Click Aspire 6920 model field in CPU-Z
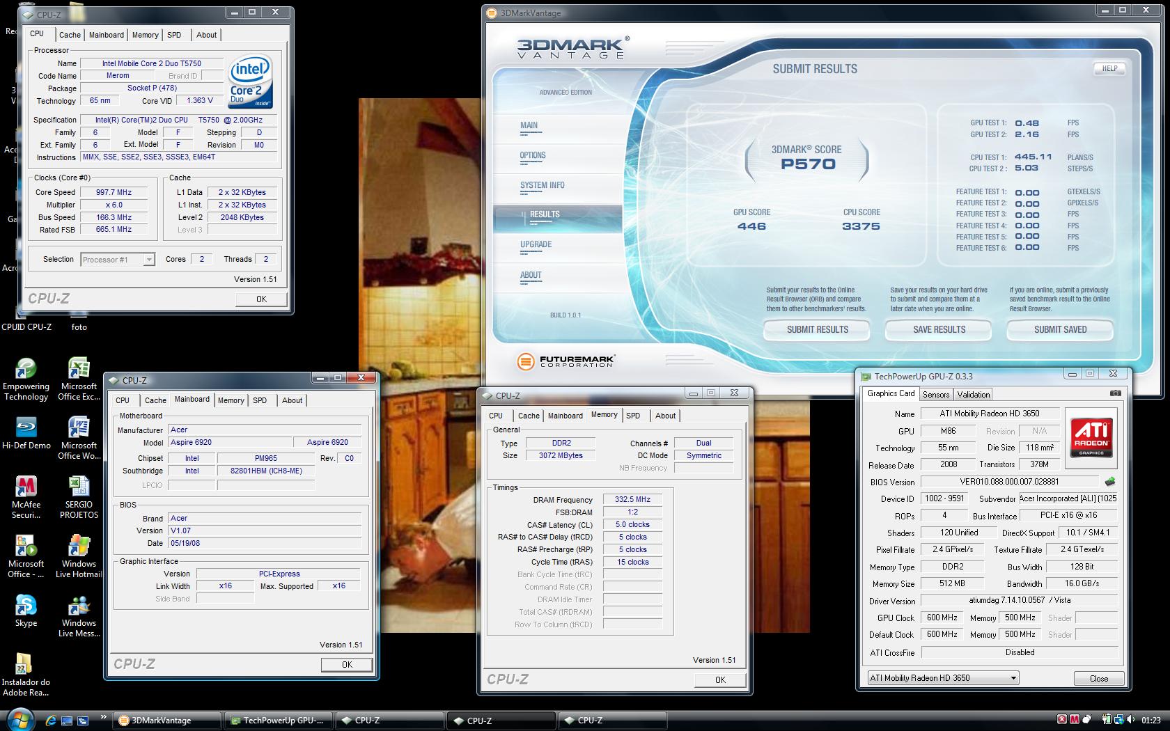1170x731 pixels. [230, 442]
